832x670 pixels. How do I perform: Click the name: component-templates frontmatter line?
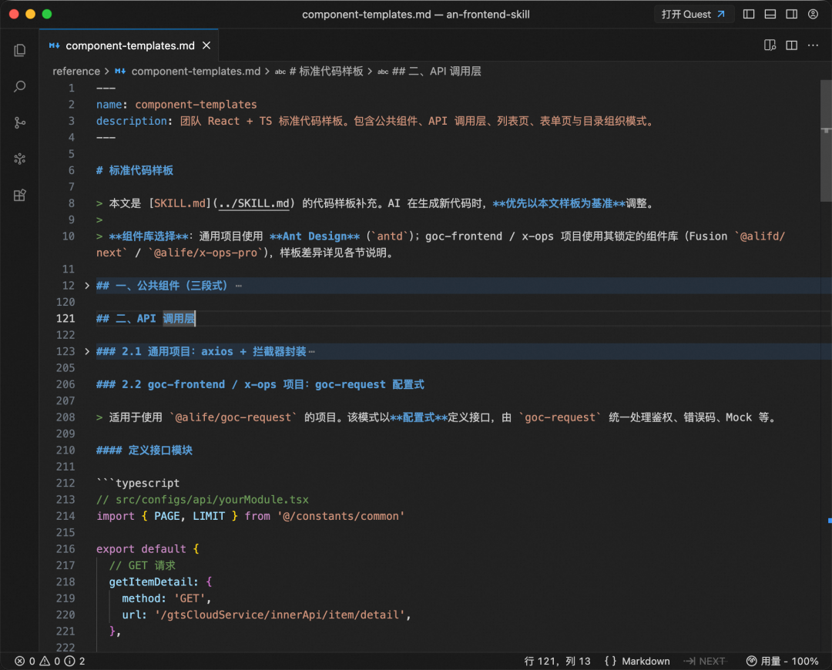176,105
